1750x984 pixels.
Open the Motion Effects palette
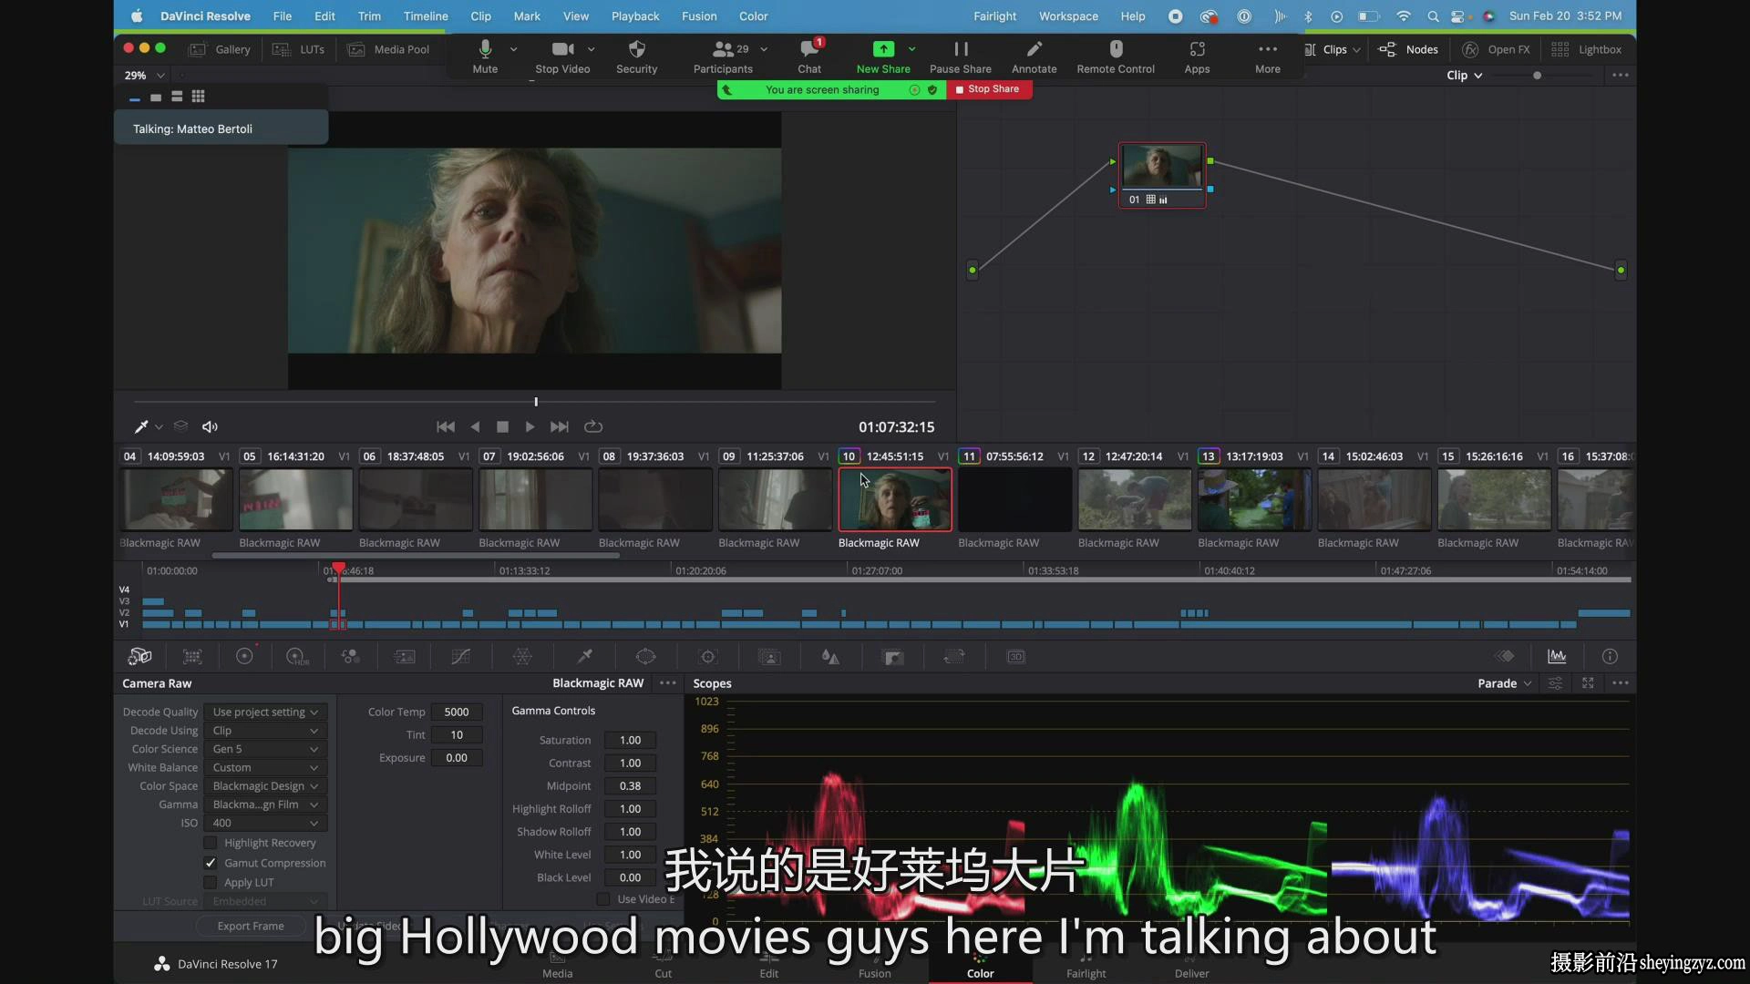tap(405, 656)
